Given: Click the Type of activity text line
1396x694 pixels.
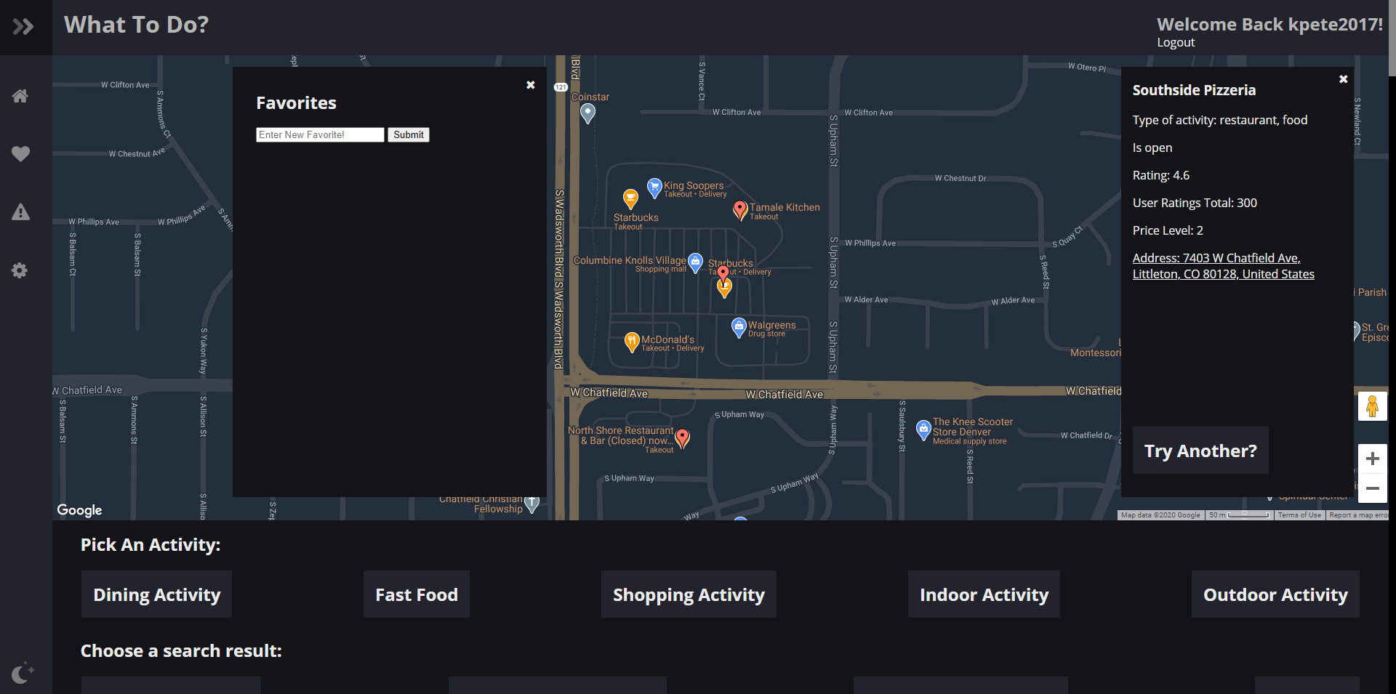Looking at the screenshot, I should 1220,120.
